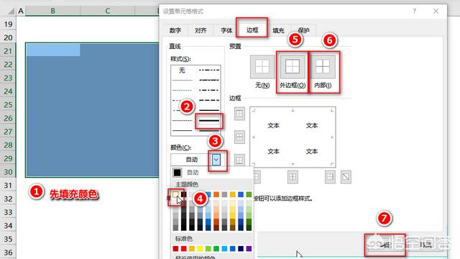This screenshot has width=460, height=259.
Task: Switch to the 边框 tab
Action: pos(252,29)
